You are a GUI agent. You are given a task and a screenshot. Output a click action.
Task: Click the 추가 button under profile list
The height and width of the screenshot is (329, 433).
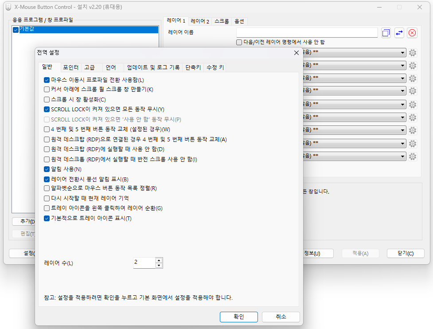click(x=24, y=221)
